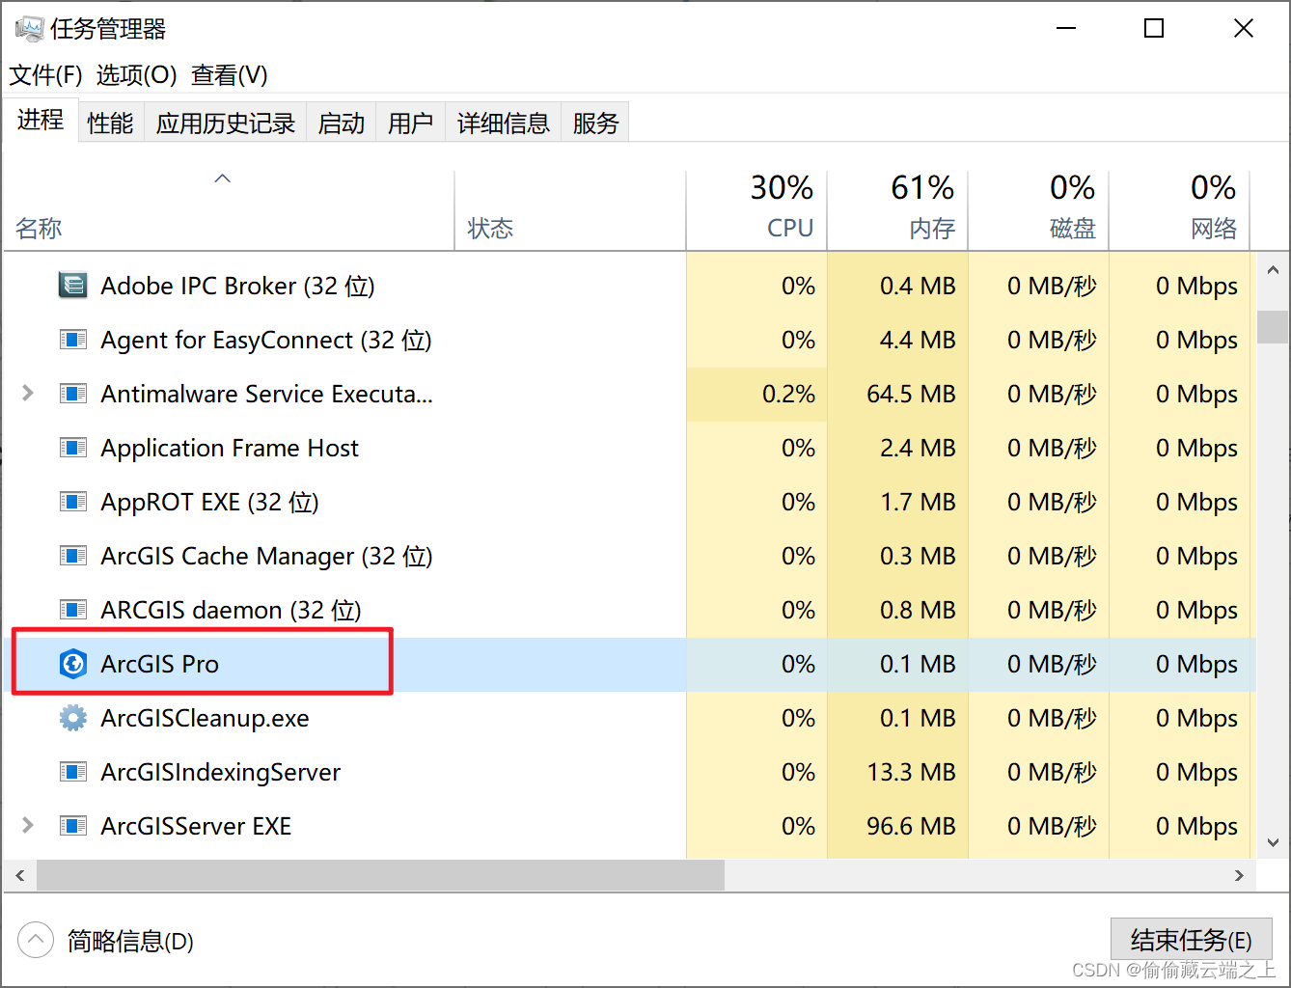
Task: Open the 查看(V) menu
Action: point(230,75)
